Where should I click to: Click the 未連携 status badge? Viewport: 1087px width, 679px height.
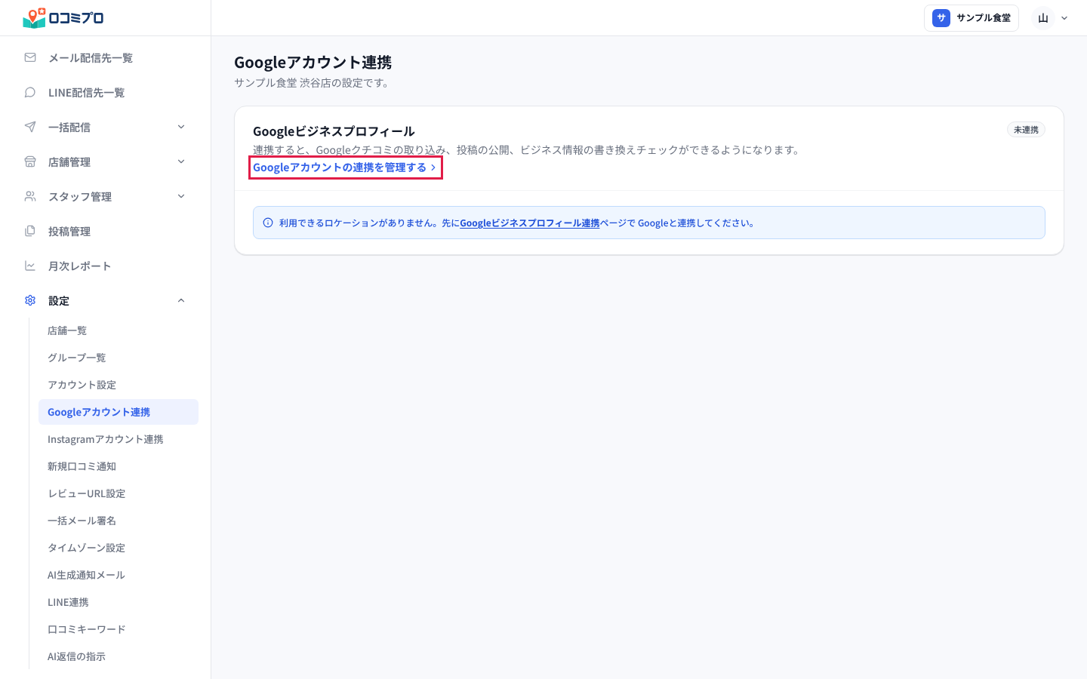1026,130
